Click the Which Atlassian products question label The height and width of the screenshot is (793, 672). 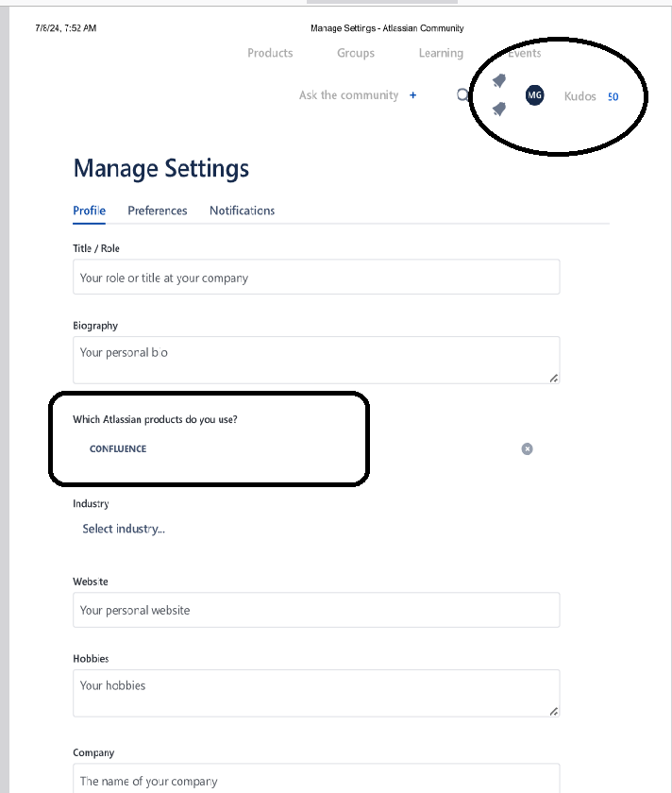(x=155, y=419)
